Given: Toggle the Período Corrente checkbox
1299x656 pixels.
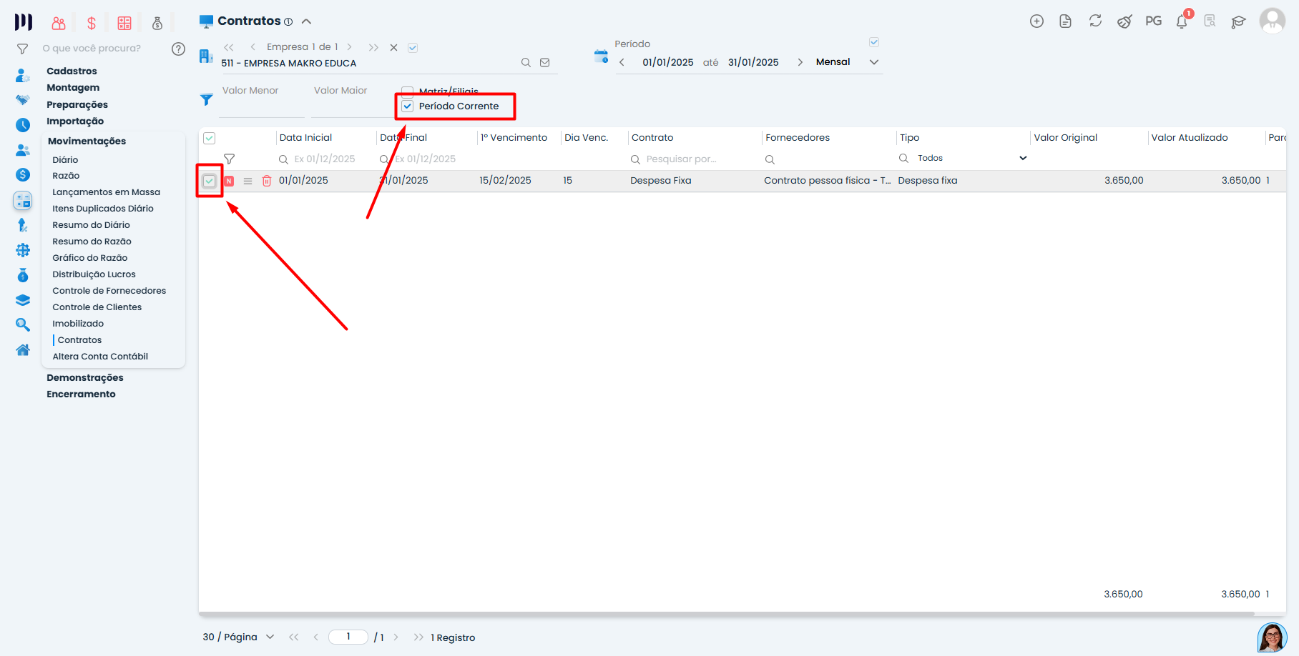Looking at the screenshot, I should click(408, 106).
